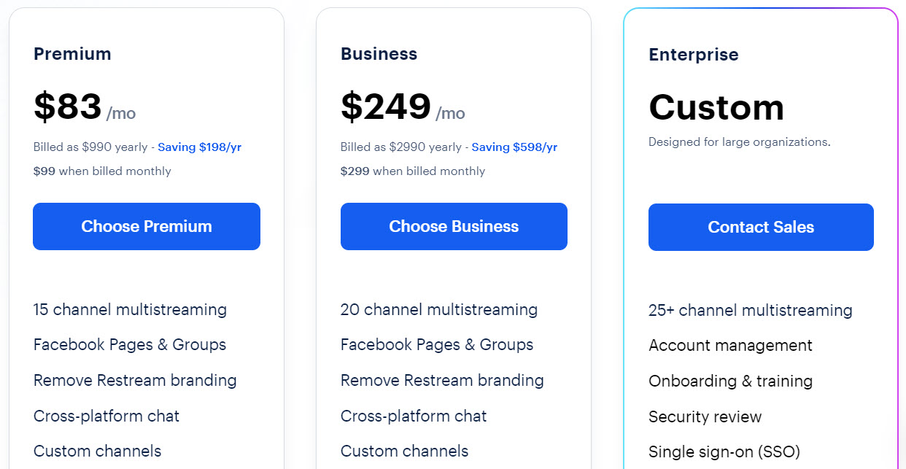Click the Saving $598/yr text
Viewport: 906px width, 469px height.
tap(514, 147)
